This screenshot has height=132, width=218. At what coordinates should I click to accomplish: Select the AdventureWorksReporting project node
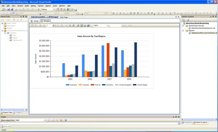point(197,23)
